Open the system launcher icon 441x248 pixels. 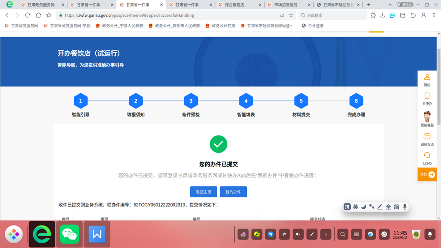(x=14, y=234)
